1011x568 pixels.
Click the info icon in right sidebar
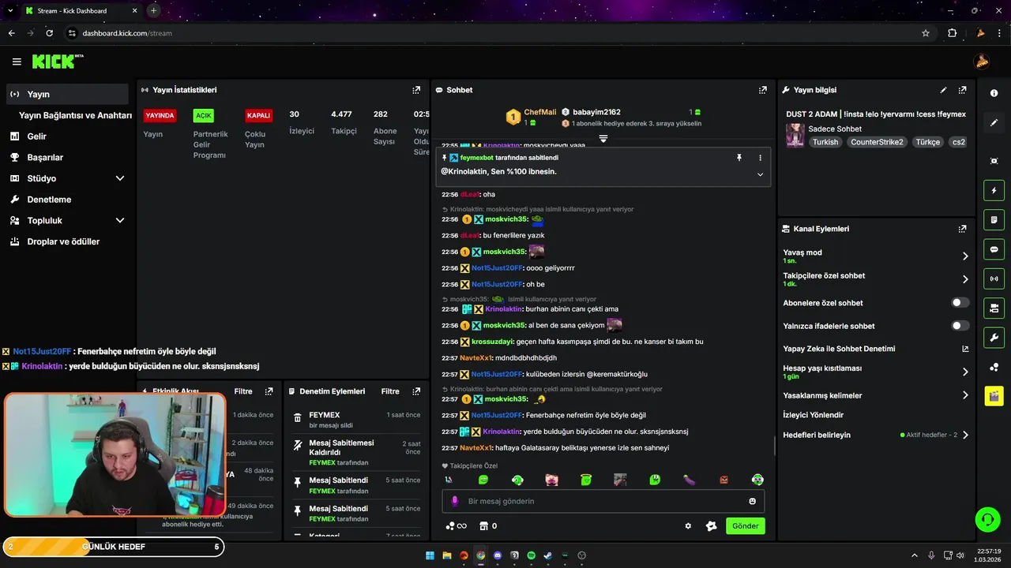pyautogui.click(x=994, y=93)
